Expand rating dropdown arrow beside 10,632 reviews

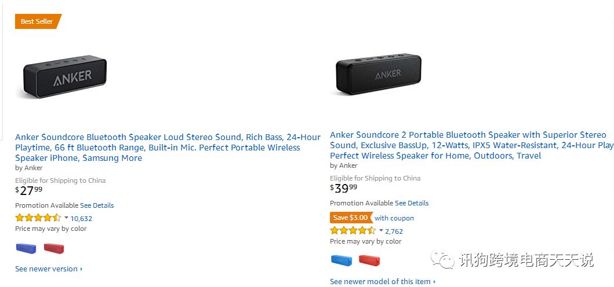[x=66, y=218]
